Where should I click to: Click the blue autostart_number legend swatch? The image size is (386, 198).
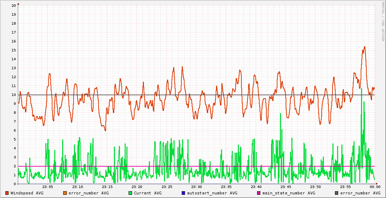184,193
